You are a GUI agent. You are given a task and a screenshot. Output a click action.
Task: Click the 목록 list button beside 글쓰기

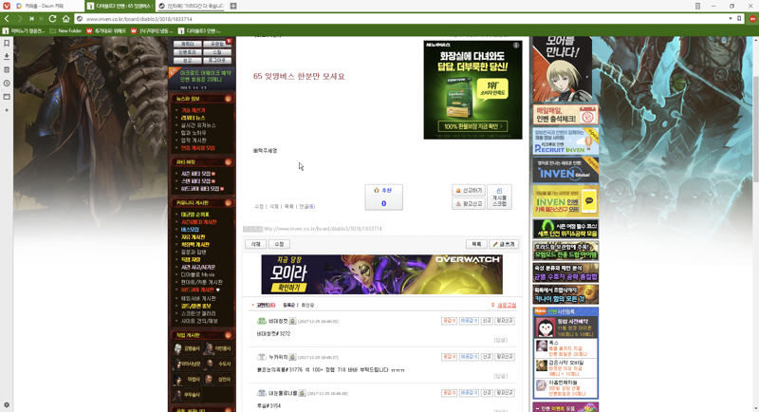tap(476, 244)
